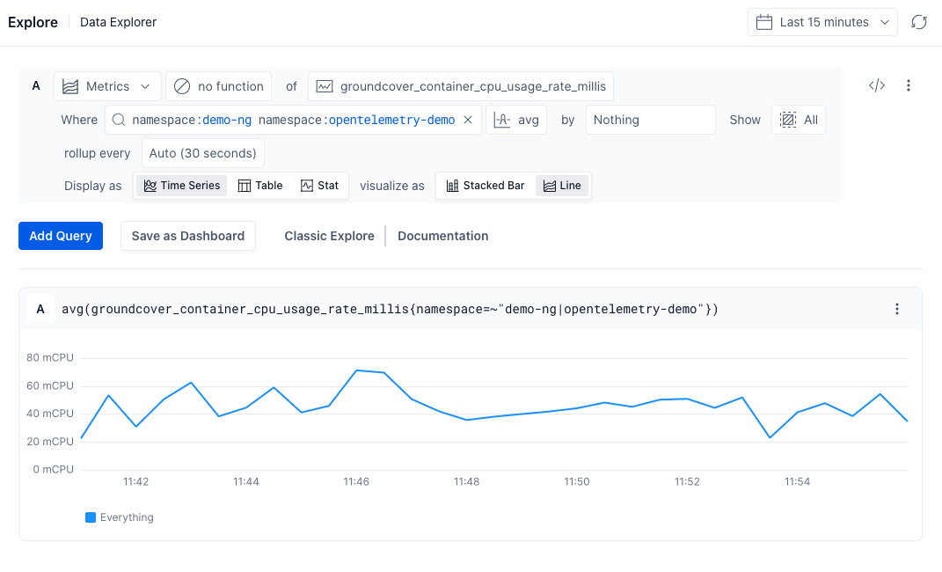Click the group by Nothing field
This screenshot has width=942, height=572.
tap(650, 120)
